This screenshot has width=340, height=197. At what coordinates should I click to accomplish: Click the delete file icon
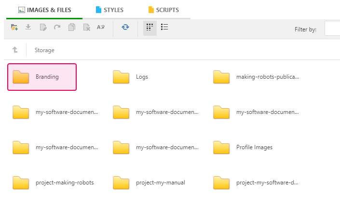86,28
